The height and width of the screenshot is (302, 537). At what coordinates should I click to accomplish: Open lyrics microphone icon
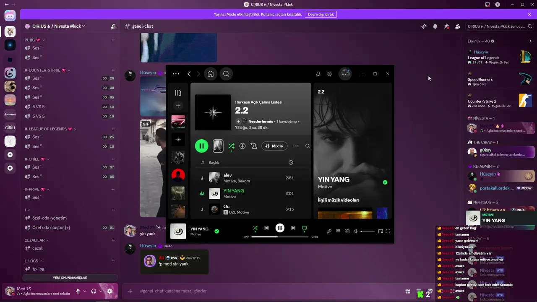point(329,231)
